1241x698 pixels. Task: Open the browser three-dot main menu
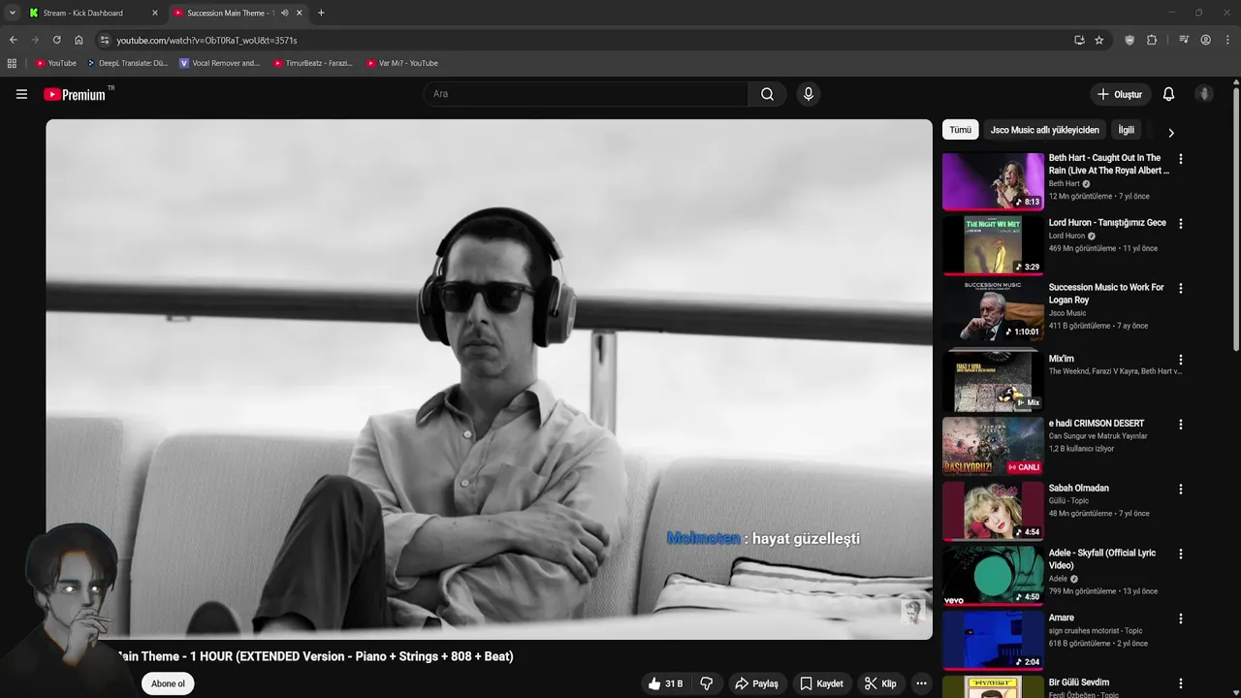[x=1228, y=40]
